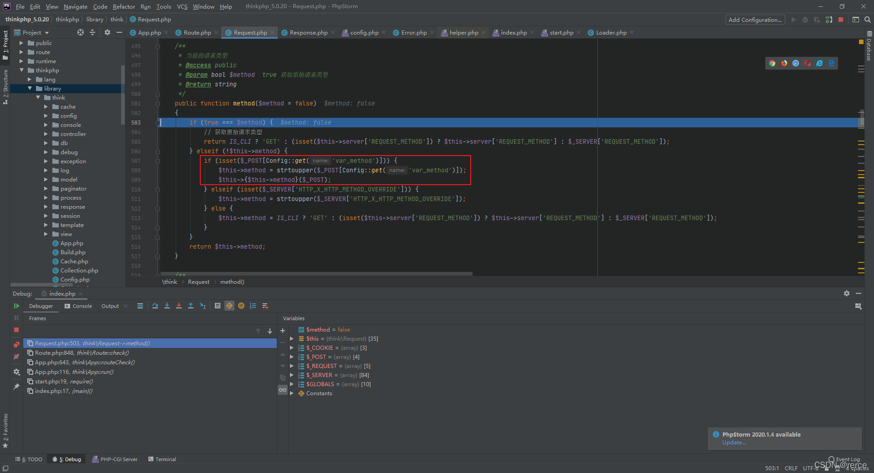Toggle the 1: Project side panel tab
The width and height of the screenshot is (874, 473).
point(5,45)
